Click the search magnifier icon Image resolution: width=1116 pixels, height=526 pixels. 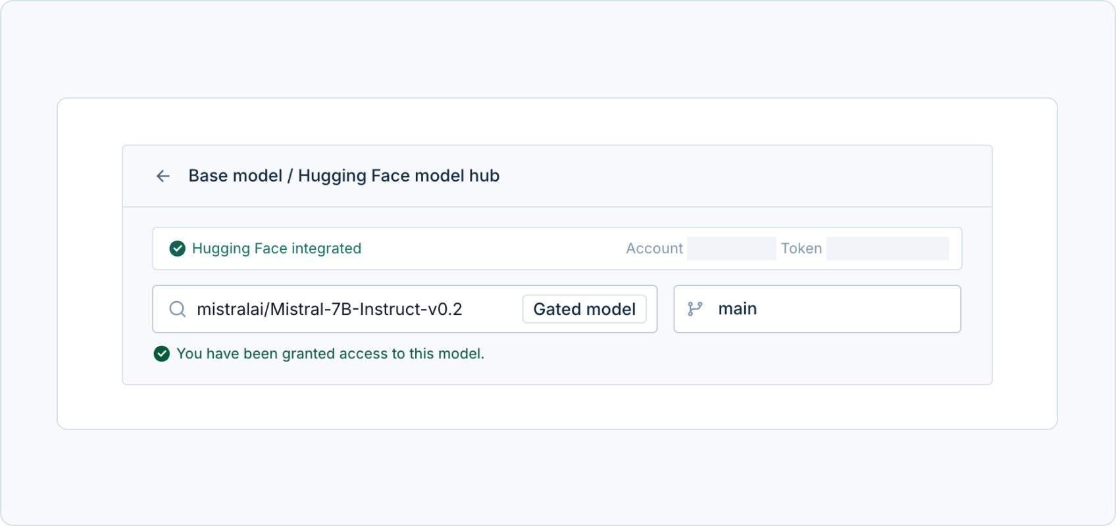(x=178, y=309)
